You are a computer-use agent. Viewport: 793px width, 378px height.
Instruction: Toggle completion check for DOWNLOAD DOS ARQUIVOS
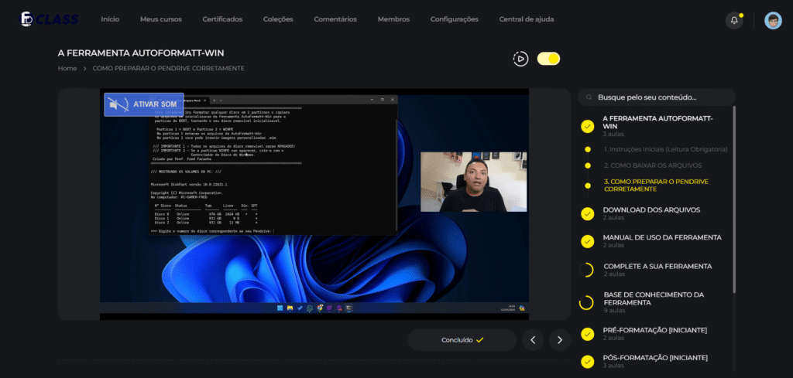[x=587, y=214]
